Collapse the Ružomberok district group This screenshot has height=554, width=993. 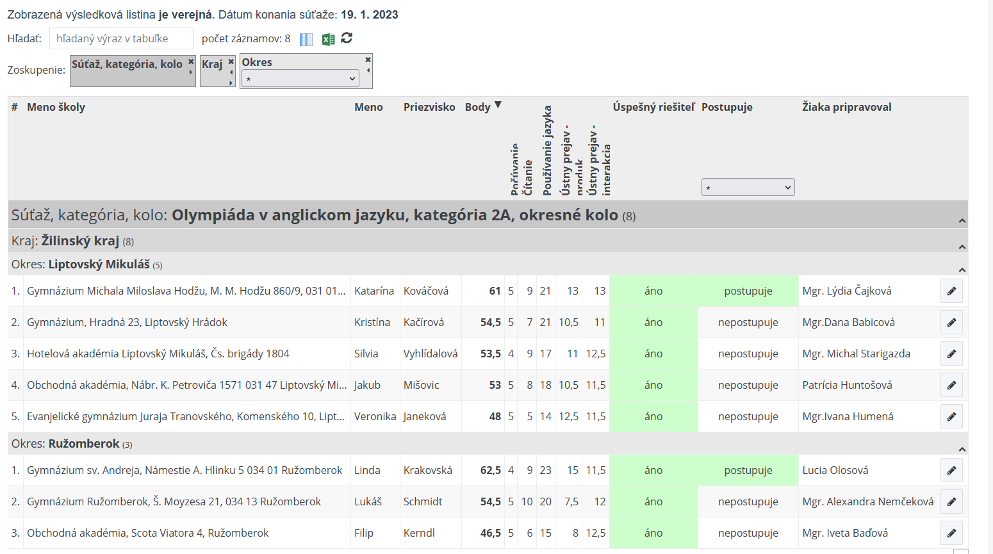tap(962, 449)
